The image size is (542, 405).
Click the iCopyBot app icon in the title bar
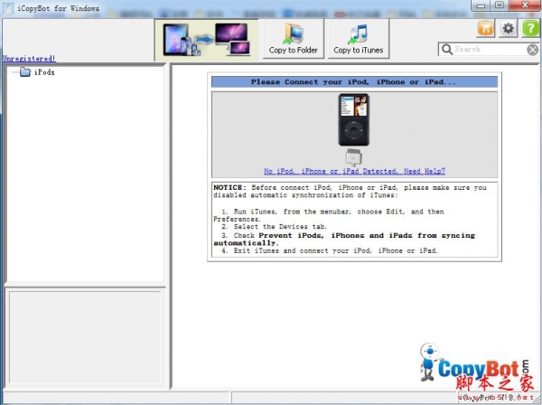8,8
